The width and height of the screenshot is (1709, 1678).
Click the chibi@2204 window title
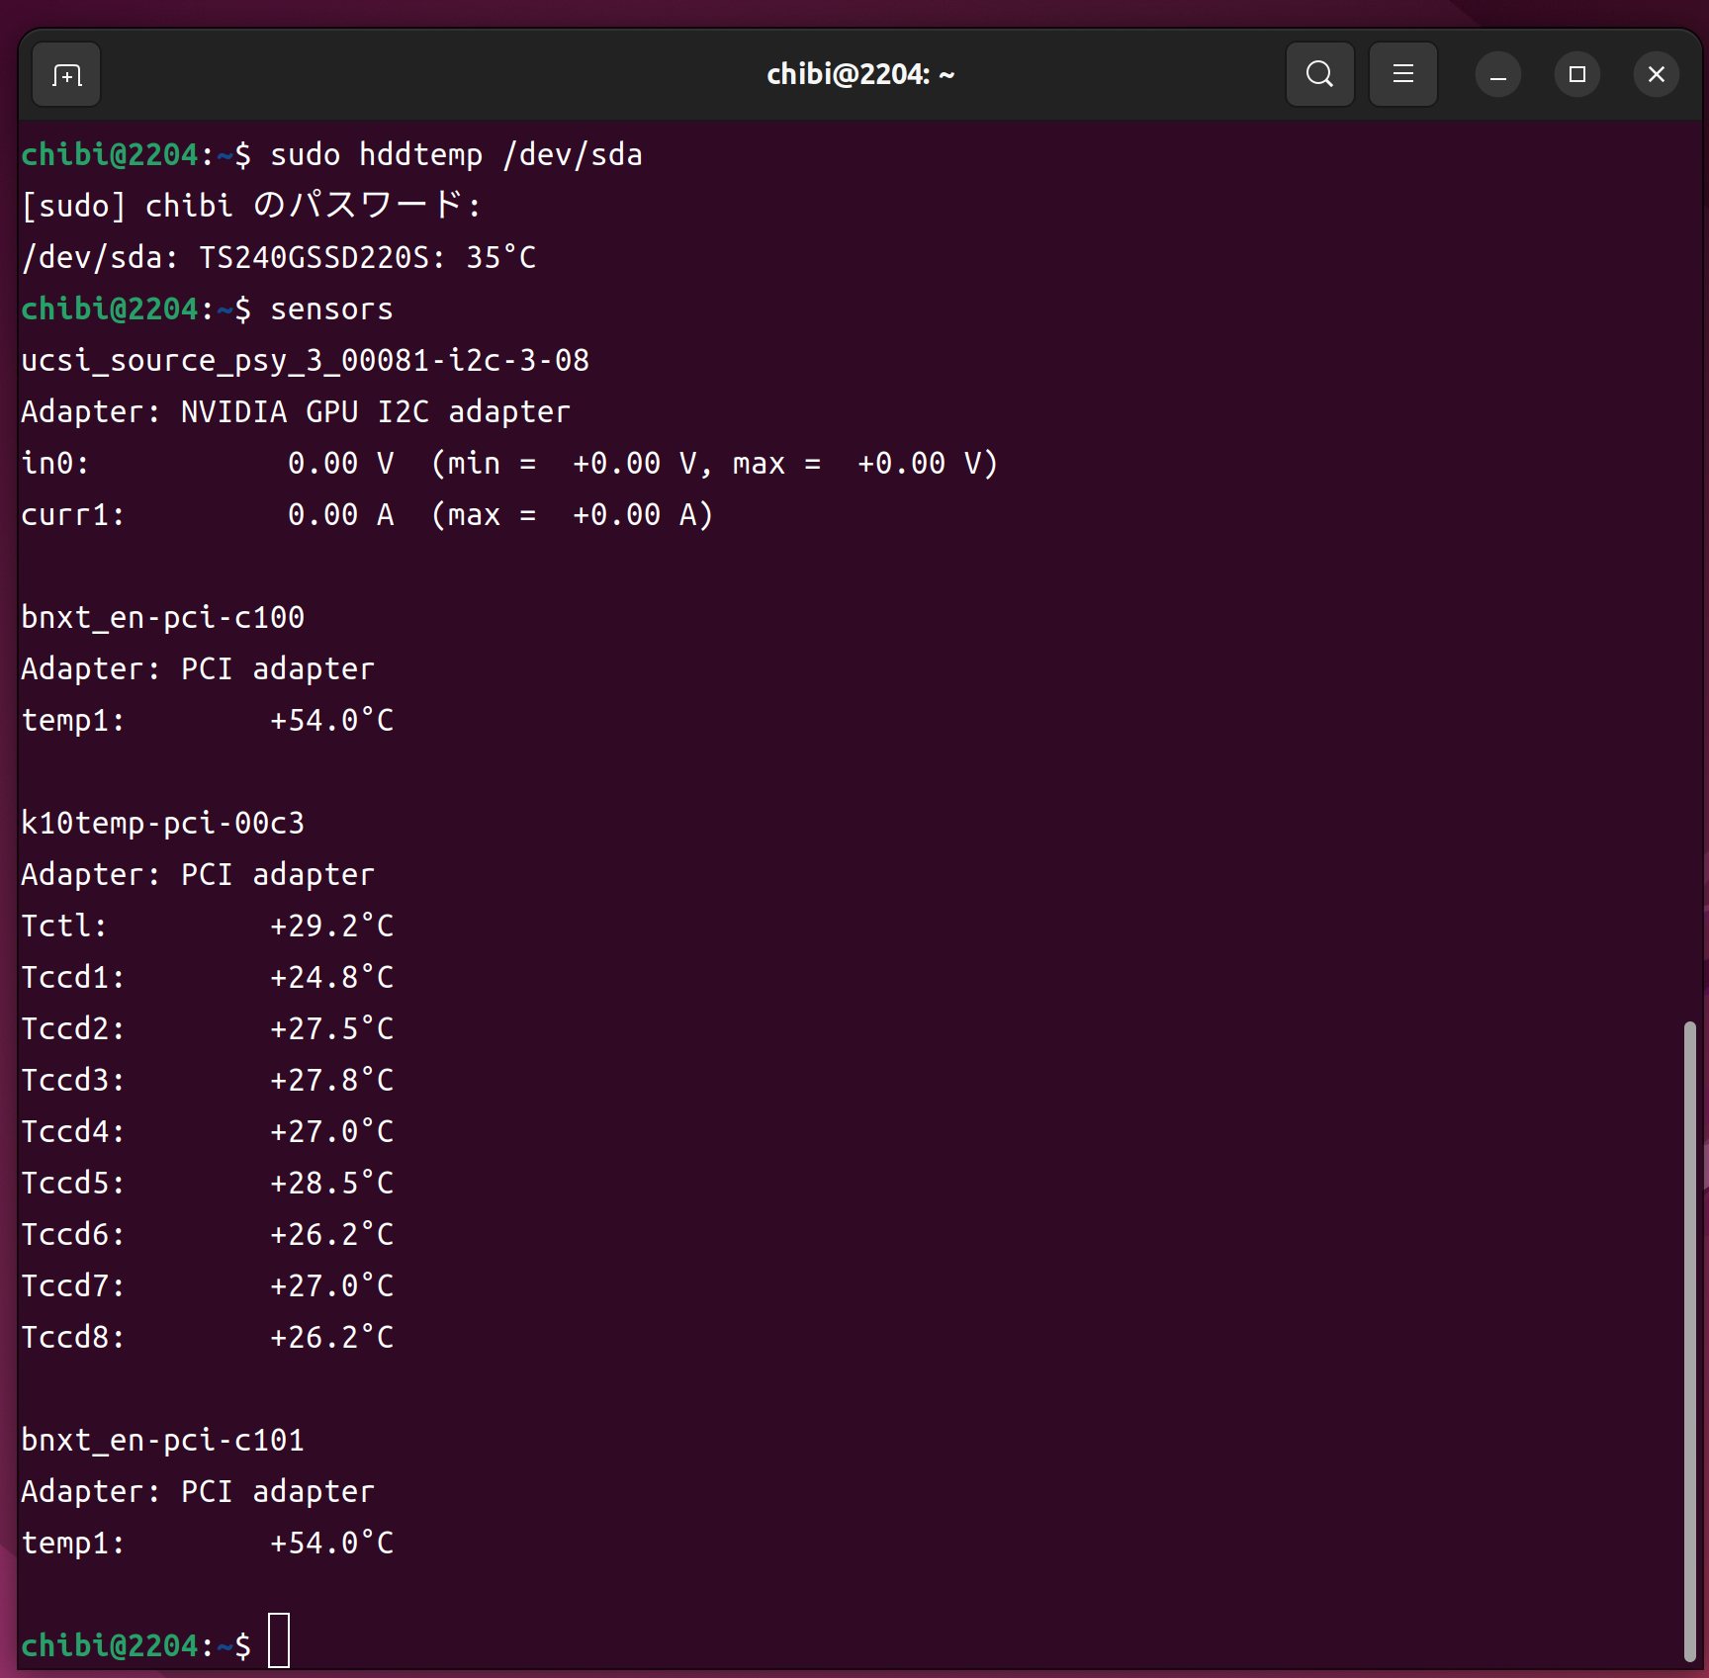click(x=859, y=75)
